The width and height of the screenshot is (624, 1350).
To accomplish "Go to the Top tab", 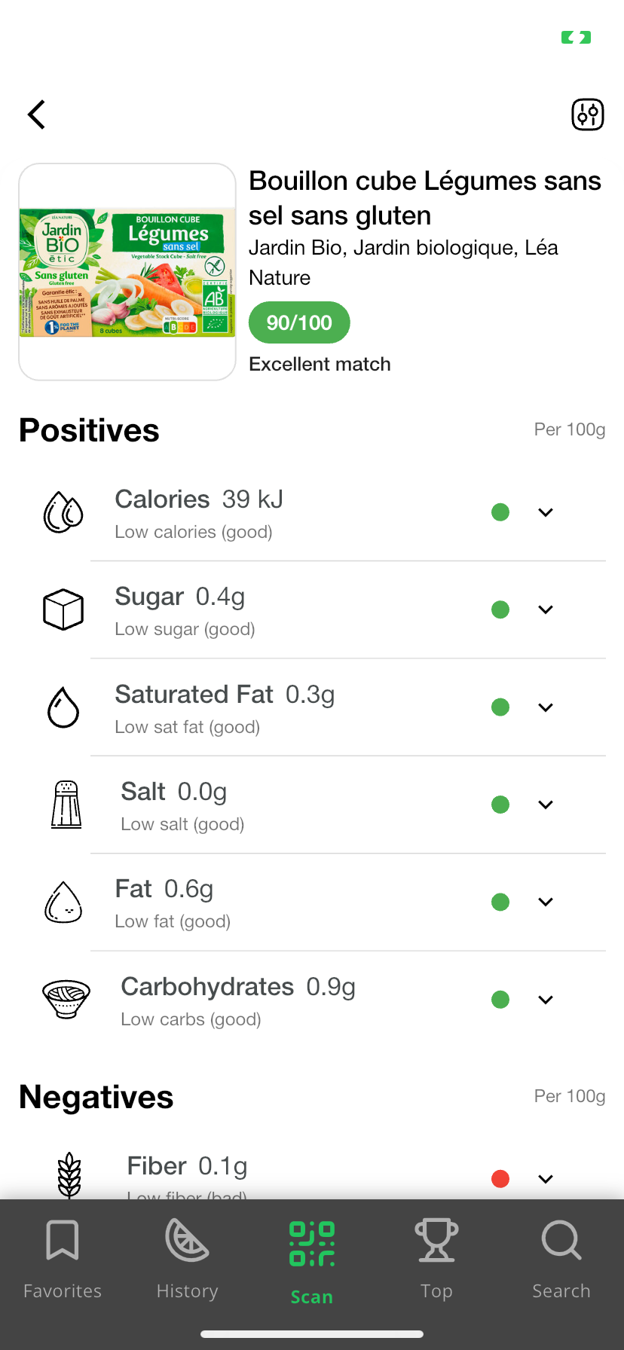I will tap(436, 1260).
